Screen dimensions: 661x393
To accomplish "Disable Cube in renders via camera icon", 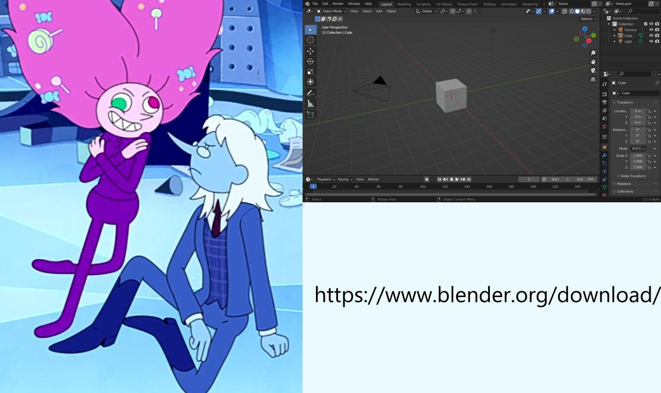I will pyautogui.click(x=657, y=36).
